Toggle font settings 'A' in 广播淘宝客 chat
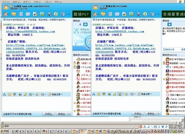Screen dimensions: 185x134 pos(94,94)
